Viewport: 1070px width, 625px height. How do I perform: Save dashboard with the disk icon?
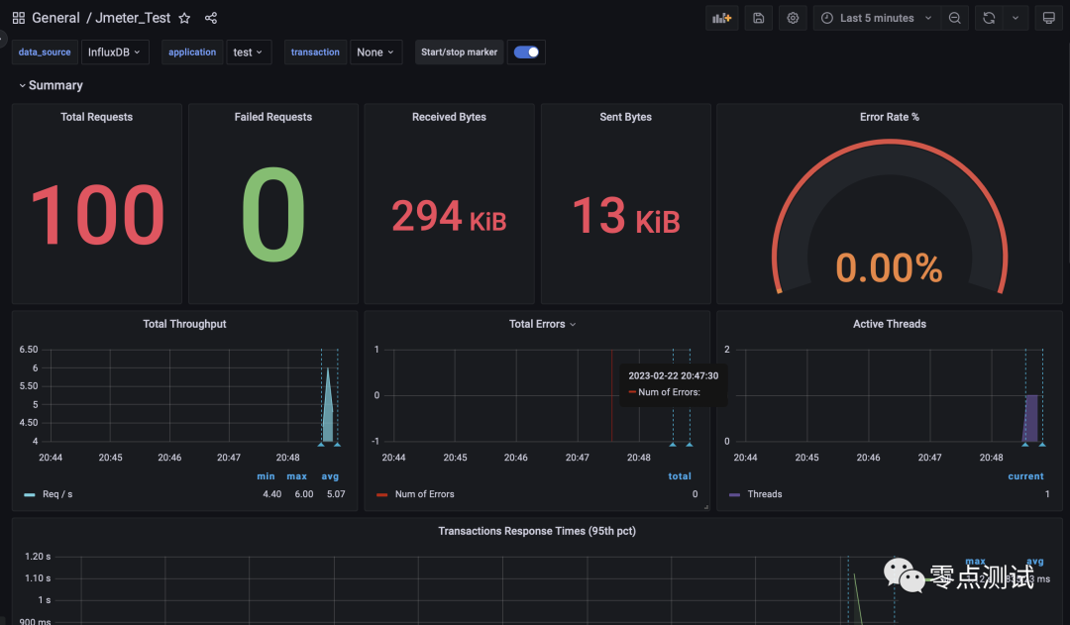[758, 18]
